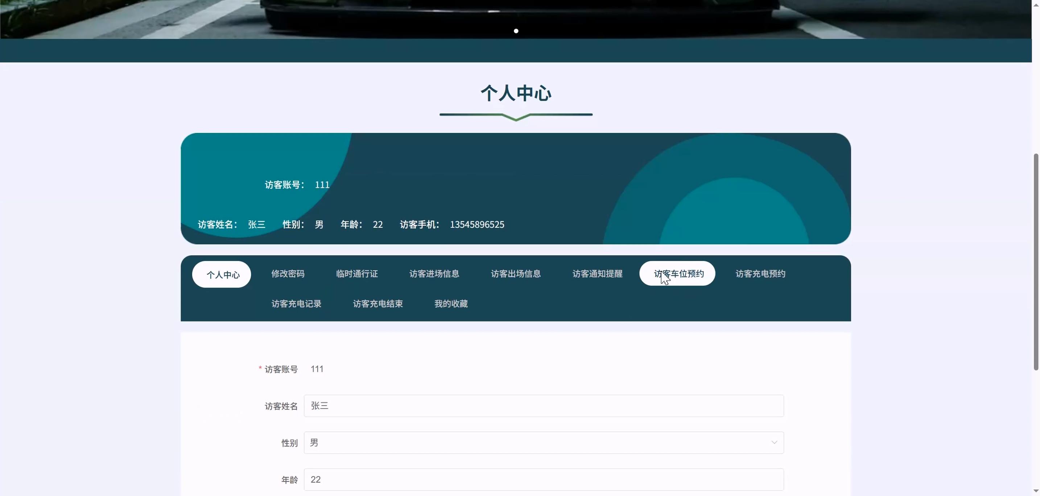Click the scrollbar down arrow
Screen dimensions: 1040x496
[1036, 491]
